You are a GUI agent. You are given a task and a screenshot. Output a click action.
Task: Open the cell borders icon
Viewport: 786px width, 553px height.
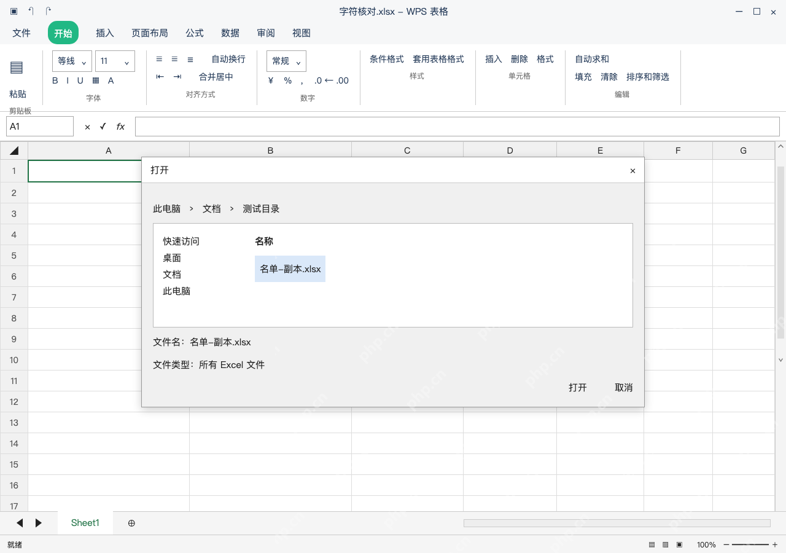96,80
